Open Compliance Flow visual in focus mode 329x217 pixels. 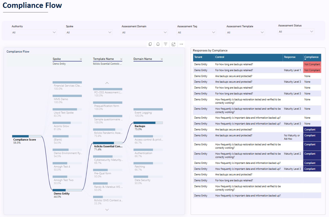[173, 44]
